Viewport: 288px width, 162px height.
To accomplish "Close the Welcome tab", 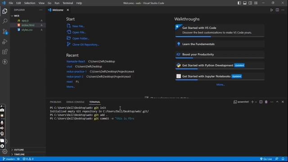I will coord(68,10).
